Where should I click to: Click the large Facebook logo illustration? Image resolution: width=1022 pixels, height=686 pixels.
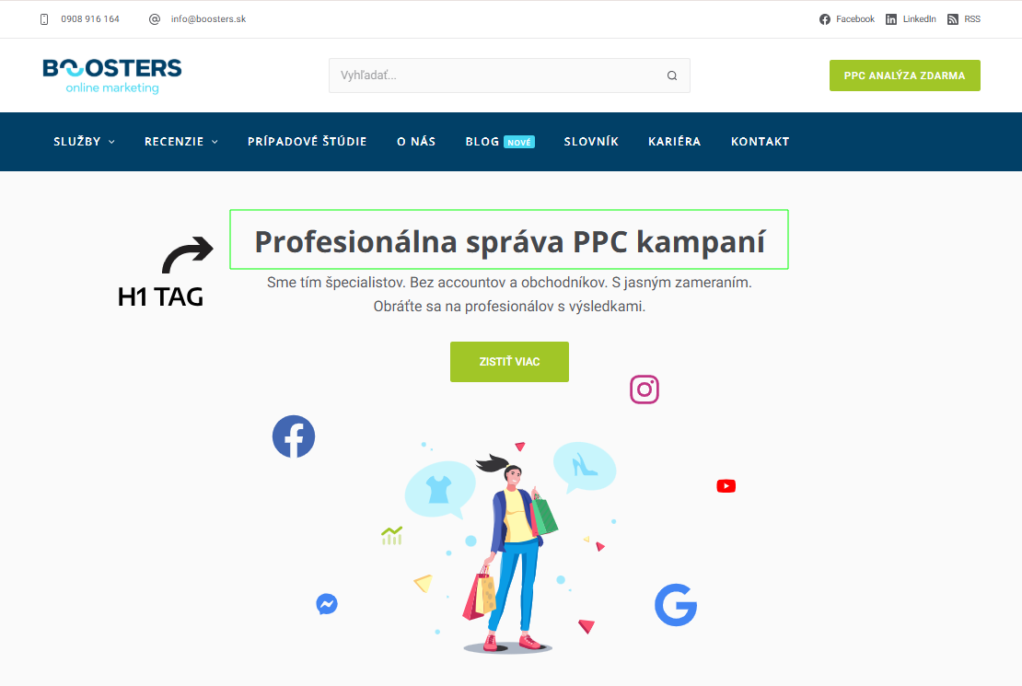(294, 436)
